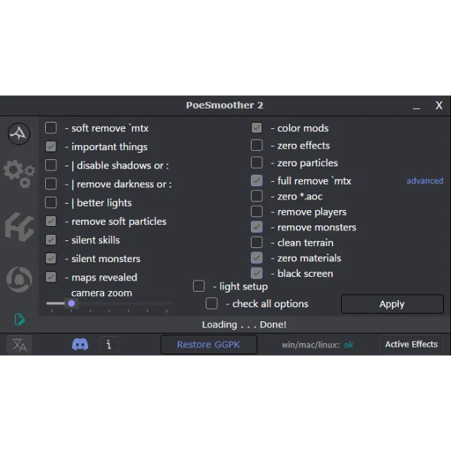The height and width of the screenshot is (451, 451).
Task: Check the light setup option
Action: [199, 286]
